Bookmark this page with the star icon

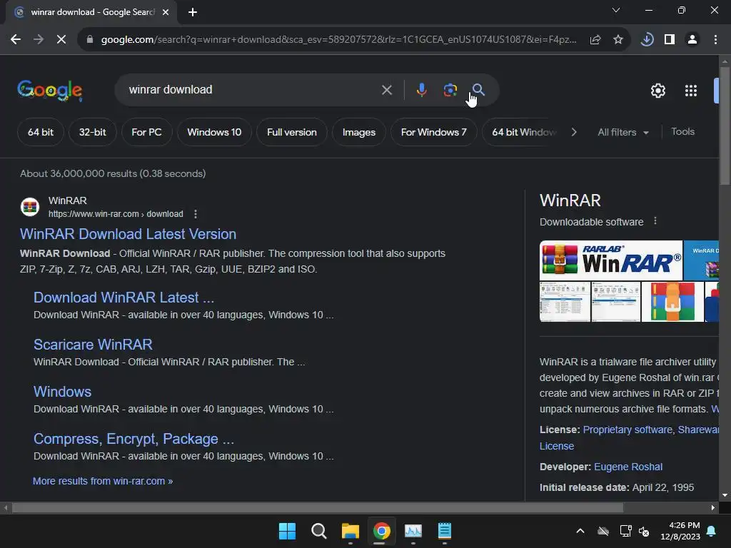coord(617,40)
